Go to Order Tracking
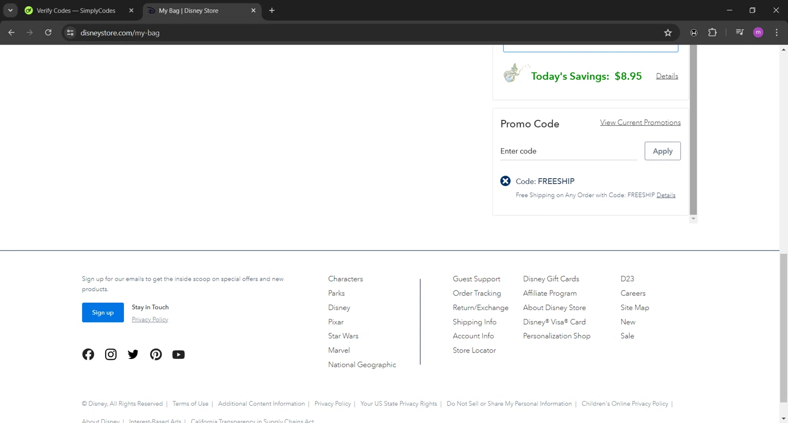The height and width of the screenshot is (423, 788). (x=477, y=293)
